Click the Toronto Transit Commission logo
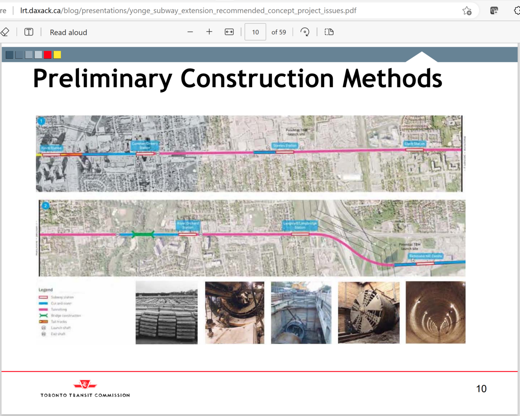 pyautogui.click(x=85, y=389)
